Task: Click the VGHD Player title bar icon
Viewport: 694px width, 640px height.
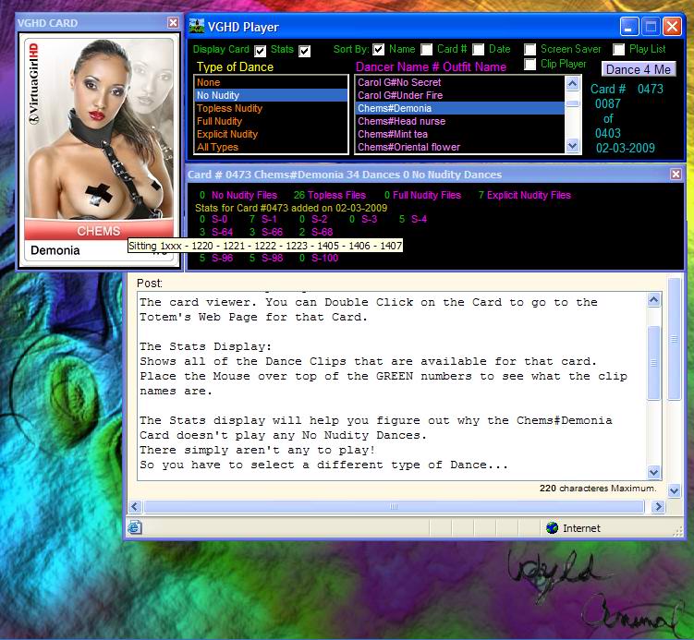Action: (197, 27)
